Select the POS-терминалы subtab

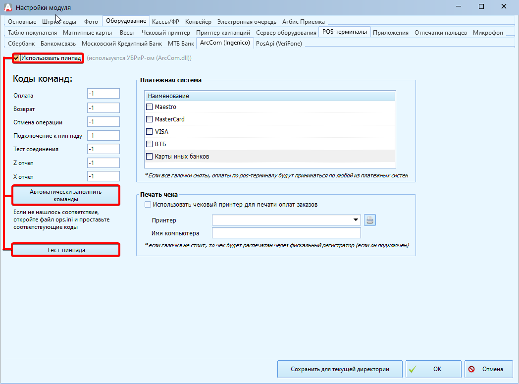coord(345,32)
